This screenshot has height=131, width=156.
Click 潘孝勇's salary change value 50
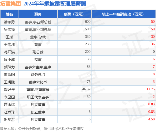pyautogui.click(x=153, y=21)
